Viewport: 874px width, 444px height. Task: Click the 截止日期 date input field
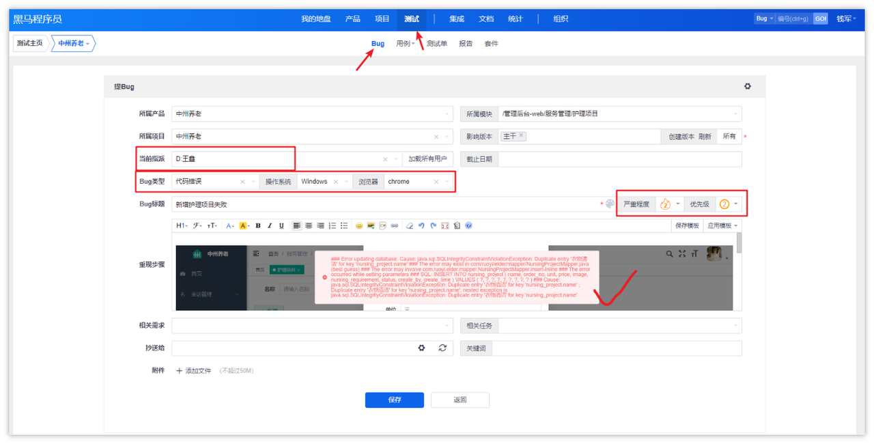tap(619, 159)
